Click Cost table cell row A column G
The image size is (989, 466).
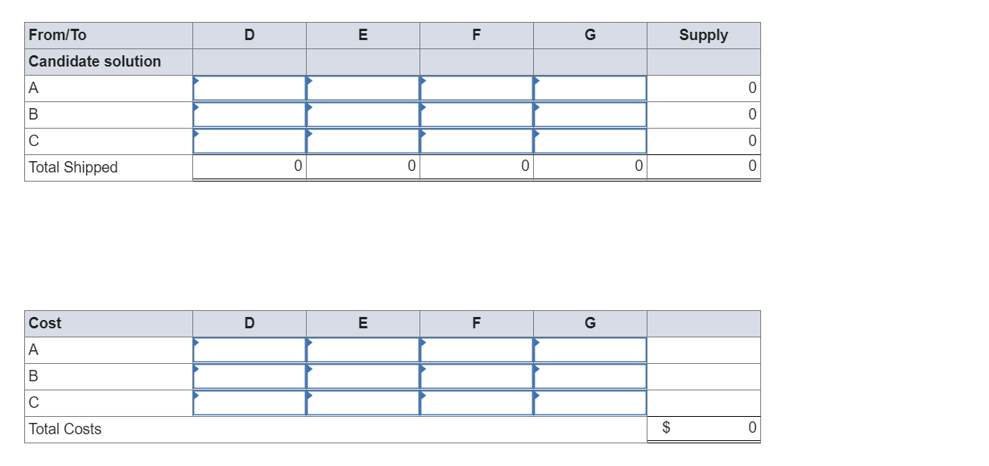[590, 349]
